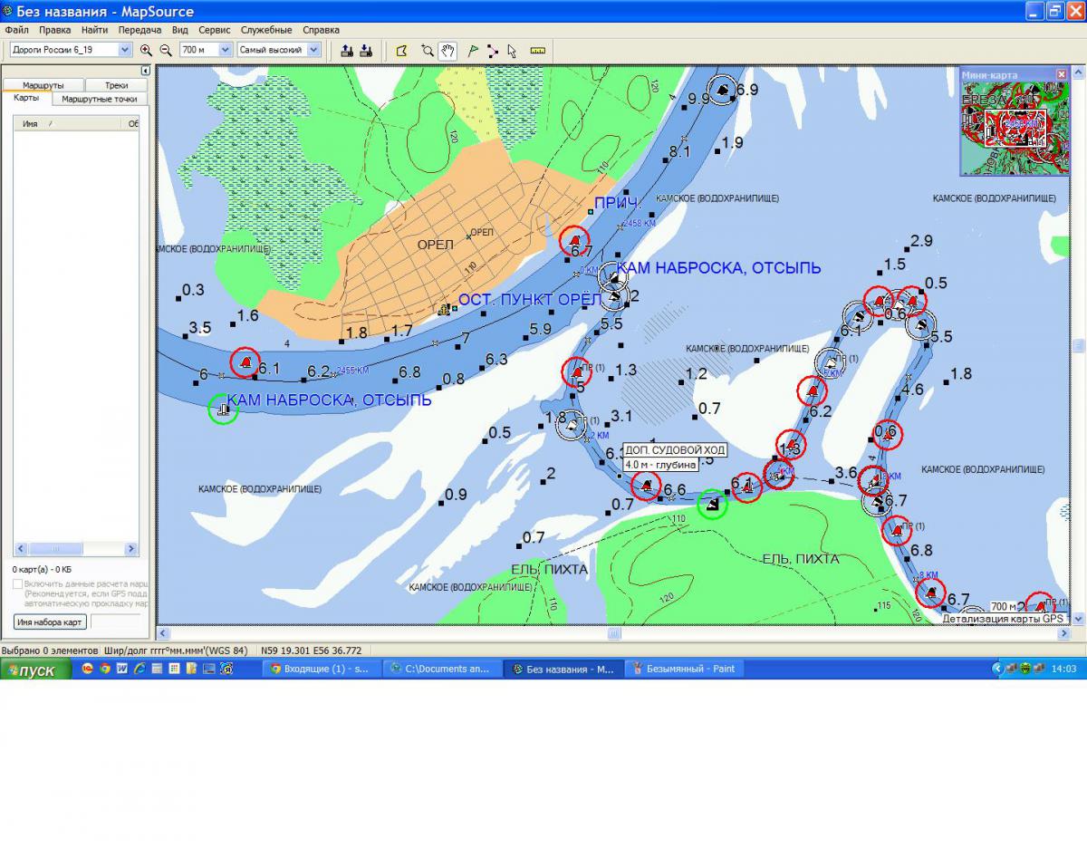Click the Имя набора карт button
The width and height of the screenshot is (1087, 848).
tap(51, 622)
